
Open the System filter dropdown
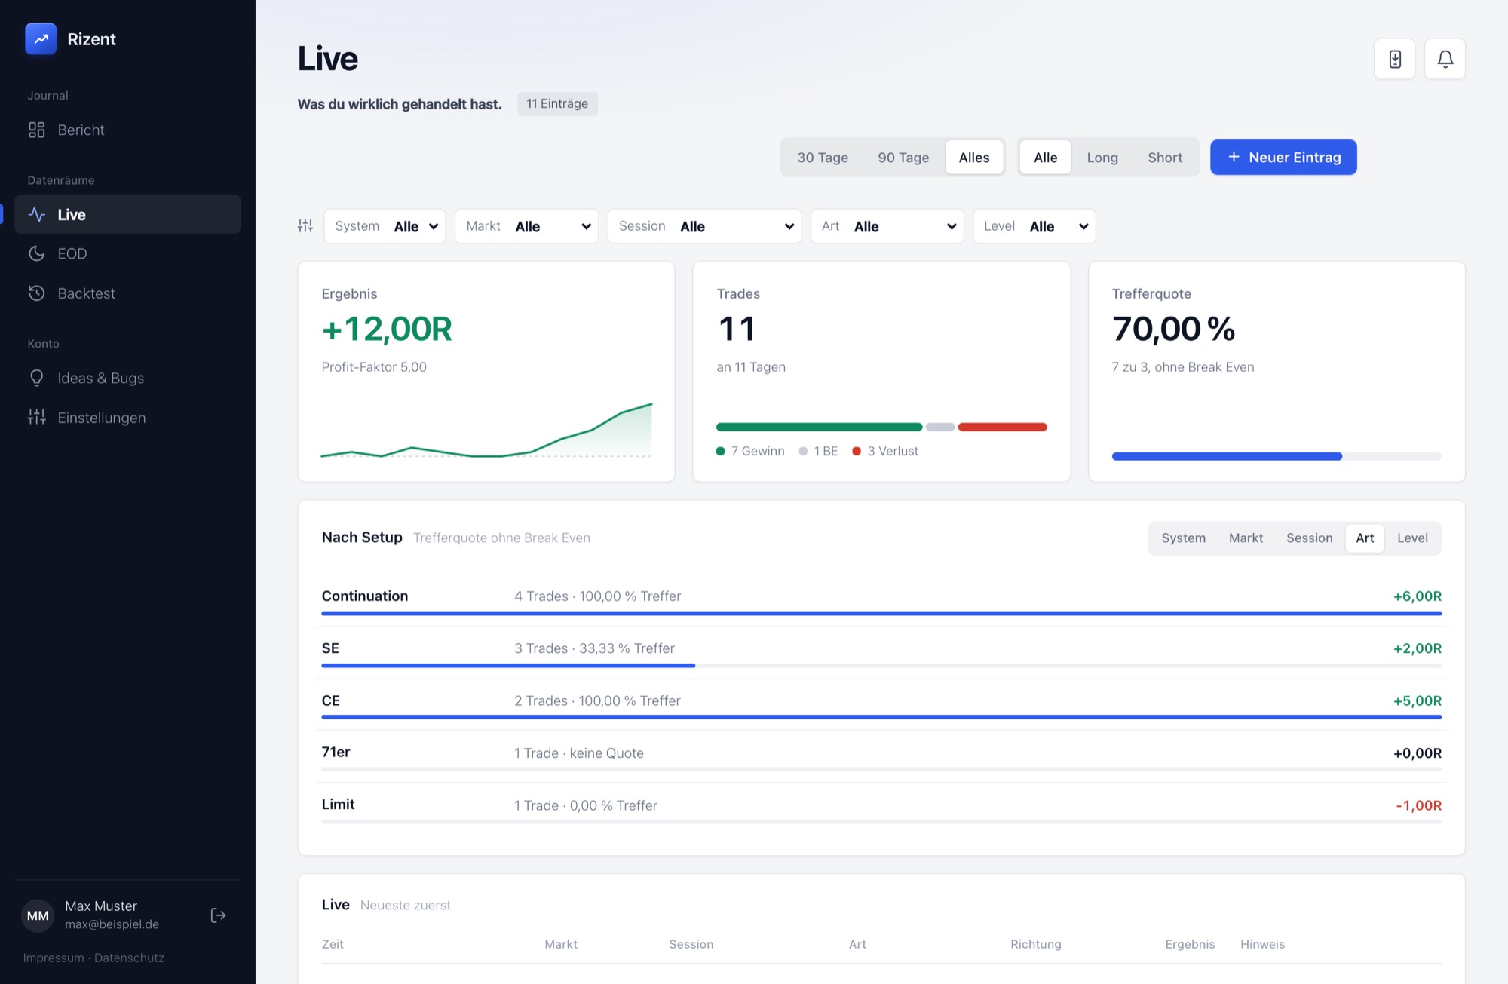tap(385, 226)
